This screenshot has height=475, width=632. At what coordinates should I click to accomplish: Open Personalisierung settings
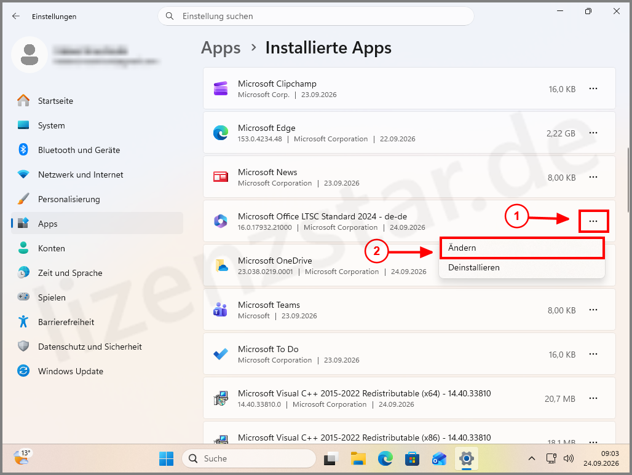coord(97,199)
